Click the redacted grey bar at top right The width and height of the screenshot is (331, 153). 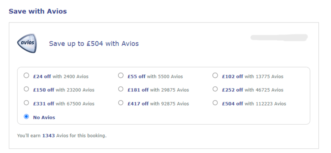click(279, 37)
